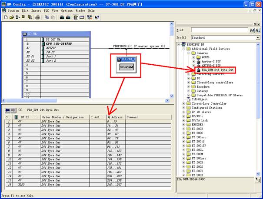Dock or undock the catalog pane
Image resolution: width=263 pixels, height=199 pixels.
[255, 24]
